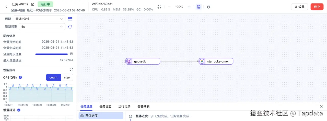Image resolution: width=327 pixels, height=121 pixels.
Task: Select the count toggle for QPS
Action: point(53,78)
